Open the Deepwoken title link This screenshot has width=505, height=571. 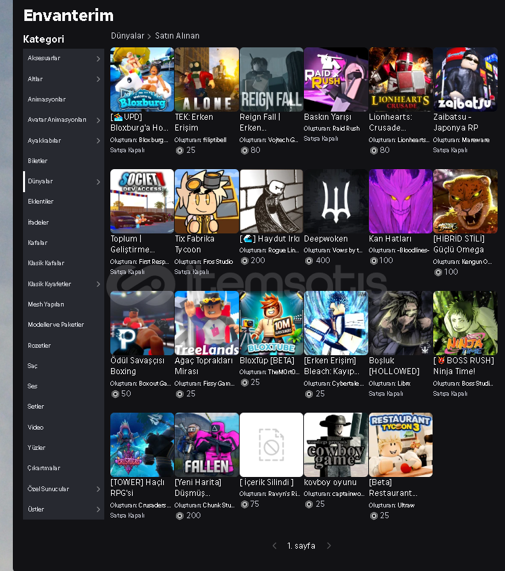coord(326,239)
